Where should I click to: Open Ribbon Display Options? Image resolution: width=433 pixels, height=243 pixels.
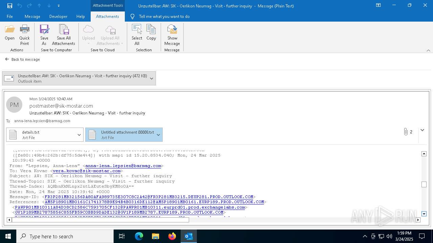(x=378, y=5)
